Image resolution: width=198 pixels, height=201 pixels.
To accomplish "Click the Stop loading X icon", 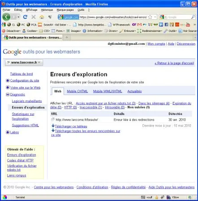I will 34,17.
